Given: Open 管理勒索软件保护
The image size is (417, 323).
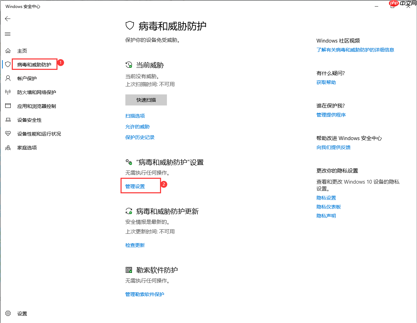Looking at the screenshot, I should pos(145,294).
